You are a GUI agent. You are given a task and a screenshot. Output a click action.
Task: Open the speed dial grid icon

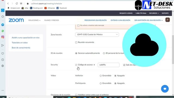[21, 4]
